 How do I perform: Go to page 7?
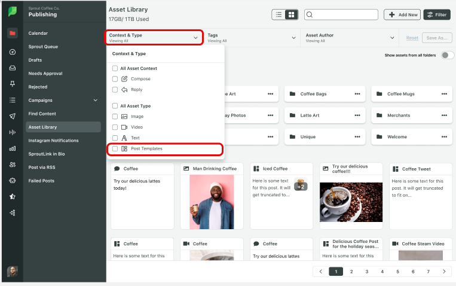click(x=428, y=272)
